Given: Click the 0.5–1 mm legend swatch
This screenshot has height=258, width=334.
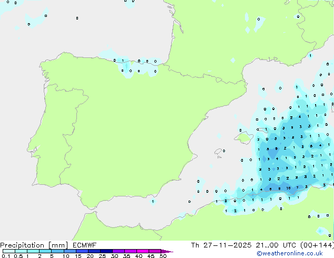Looking at the screenshot, I should pyautogui.click(x=21, y=251).
